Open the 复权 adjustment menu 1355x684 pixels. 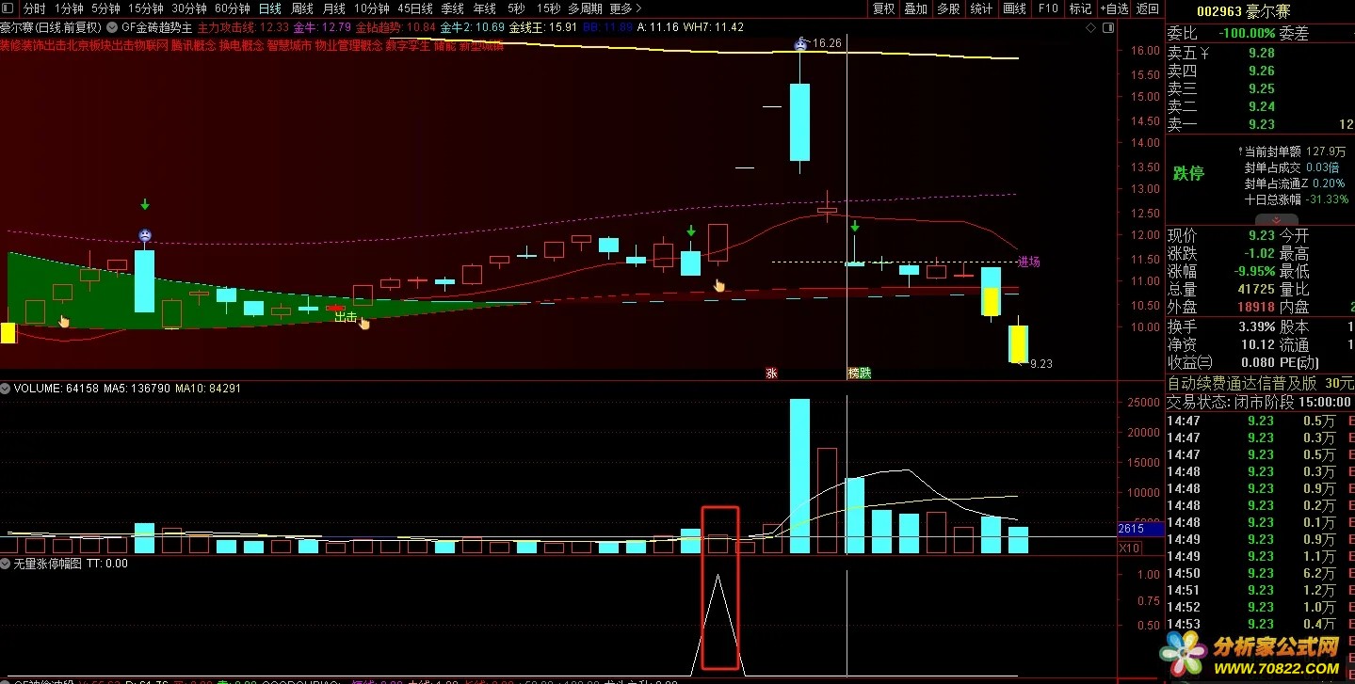coord(883,8)
